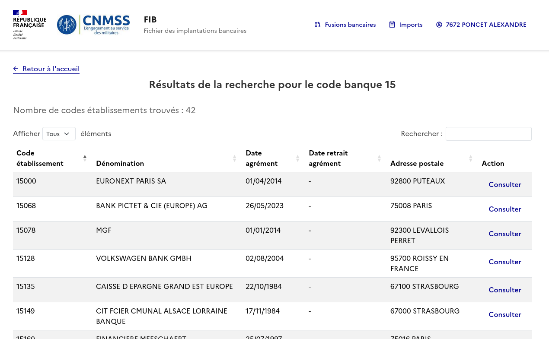
Task: Click the back arrow beside Retour à l'accueil
Action: [x=16, y=69]
